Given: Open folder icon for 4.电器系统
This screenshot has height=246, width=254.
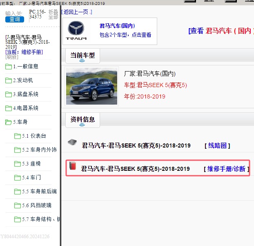Looking at the screenshot, I should (x=9, y=108).
